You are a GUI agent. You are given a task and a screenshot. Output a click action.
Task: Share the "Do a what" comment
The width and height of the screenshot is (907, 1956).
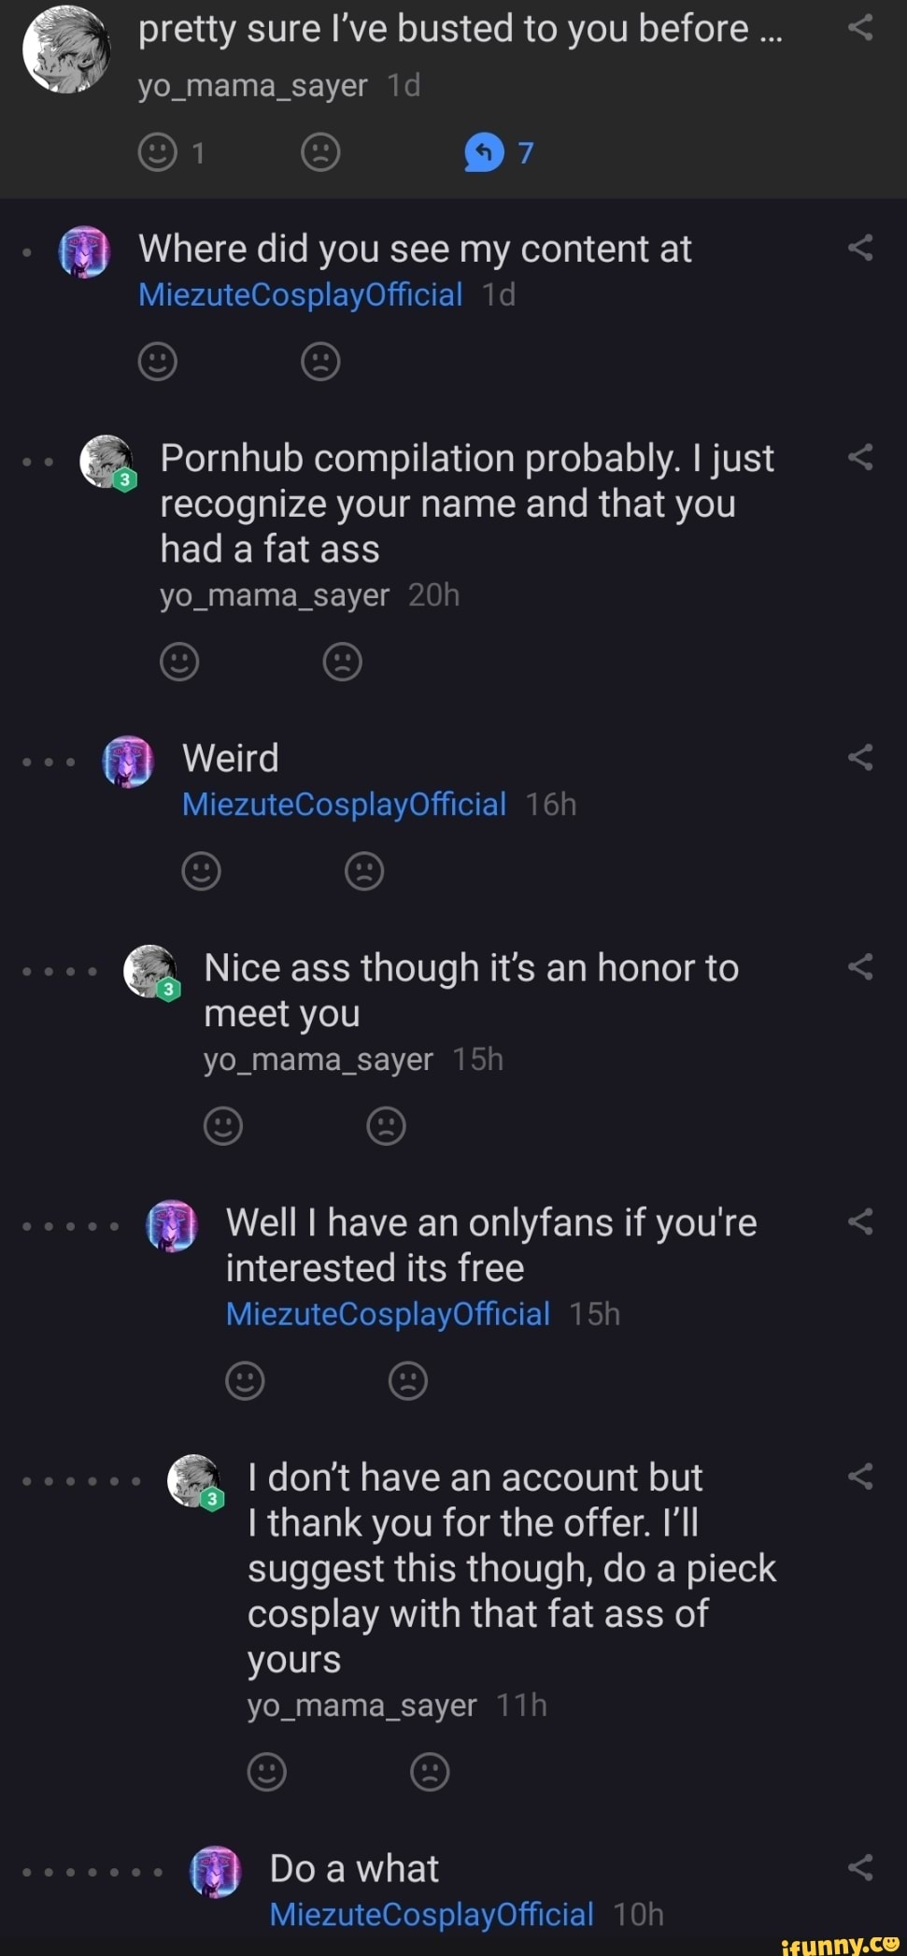point(860,1868)
